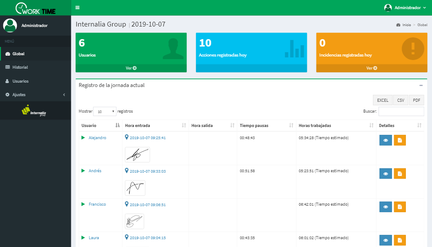Click the green play arrow beside Francisco
Screen dimensions: 432x247
click(83, 204)
